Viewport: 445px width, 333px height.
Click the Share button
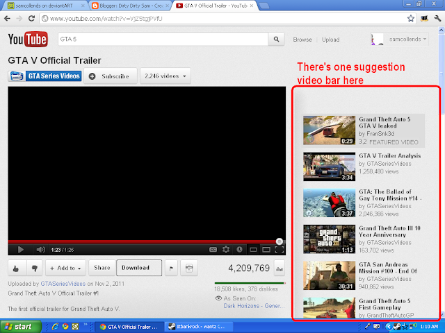(102, 268)
